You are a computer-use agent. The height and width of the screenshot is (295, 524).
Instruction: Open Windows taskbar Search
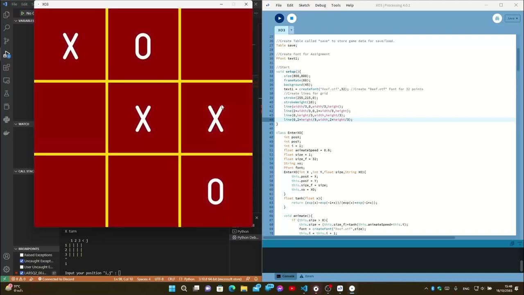(184, 288)
